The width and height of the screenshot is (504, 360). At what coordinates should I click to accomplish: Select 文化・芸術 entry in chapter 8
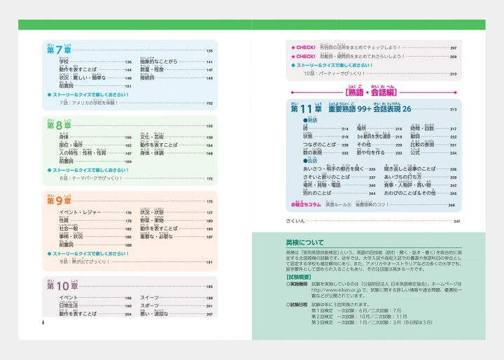point(154,138)
